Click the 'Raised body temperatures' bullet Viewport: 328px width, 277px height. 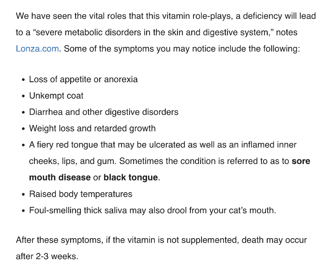(81, 194)
